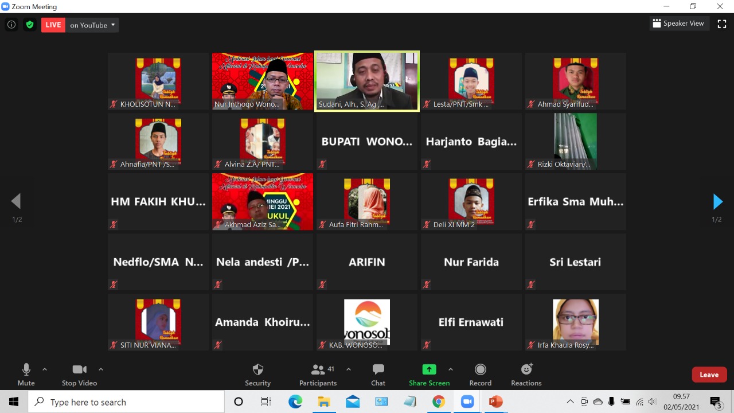734x413 pixels.
Task: Open the taskbar clock and calendar
Action: pyautogui.click(x=681, y=402)
